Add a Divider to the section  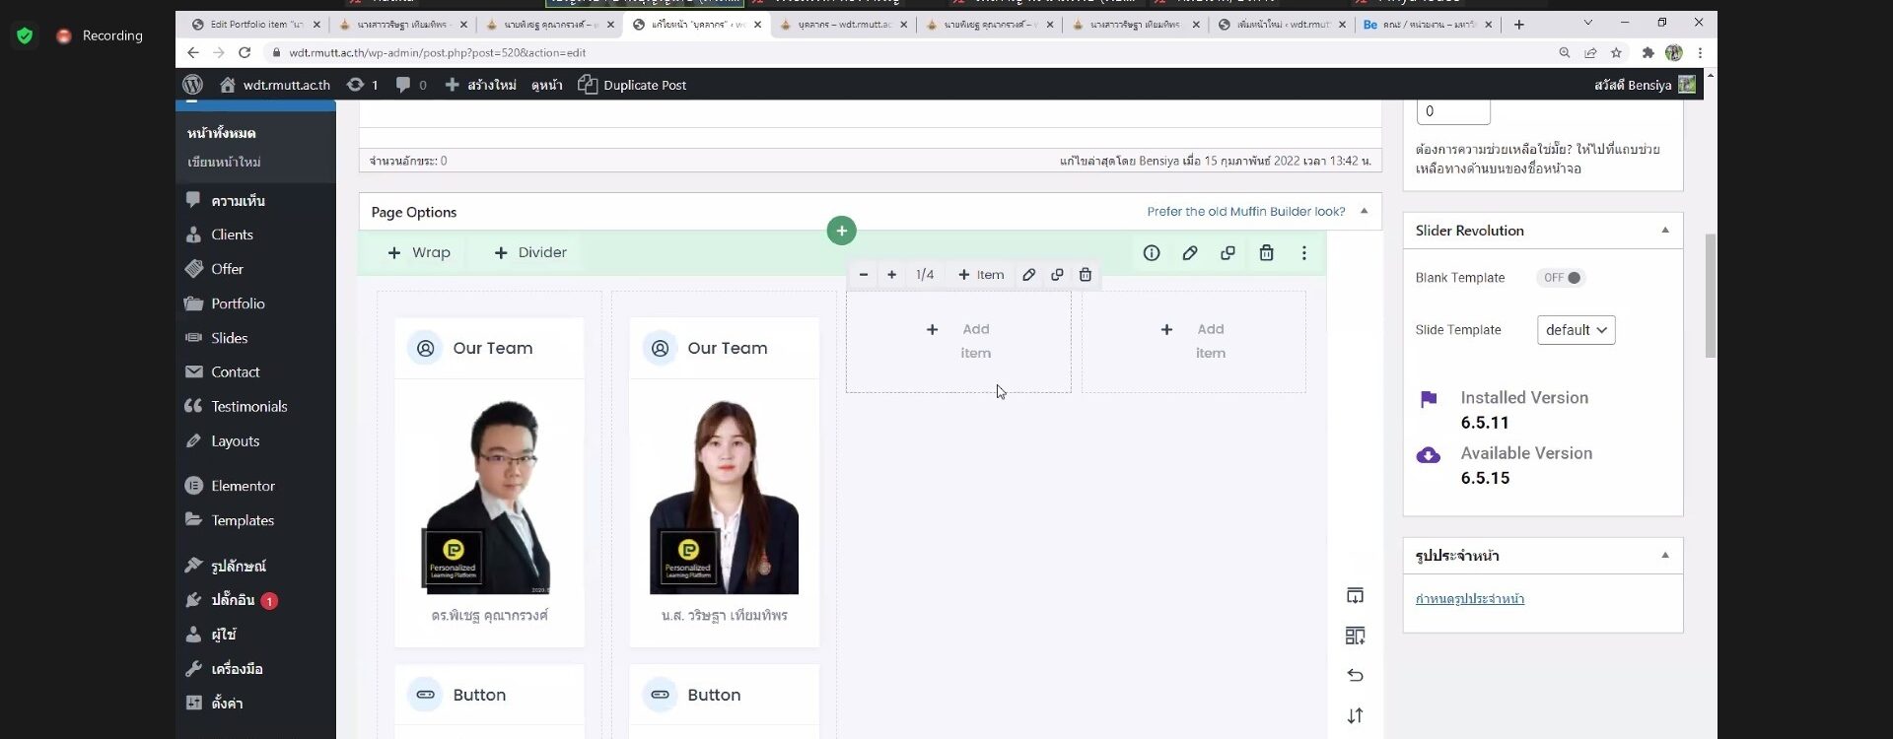[530, 253]
